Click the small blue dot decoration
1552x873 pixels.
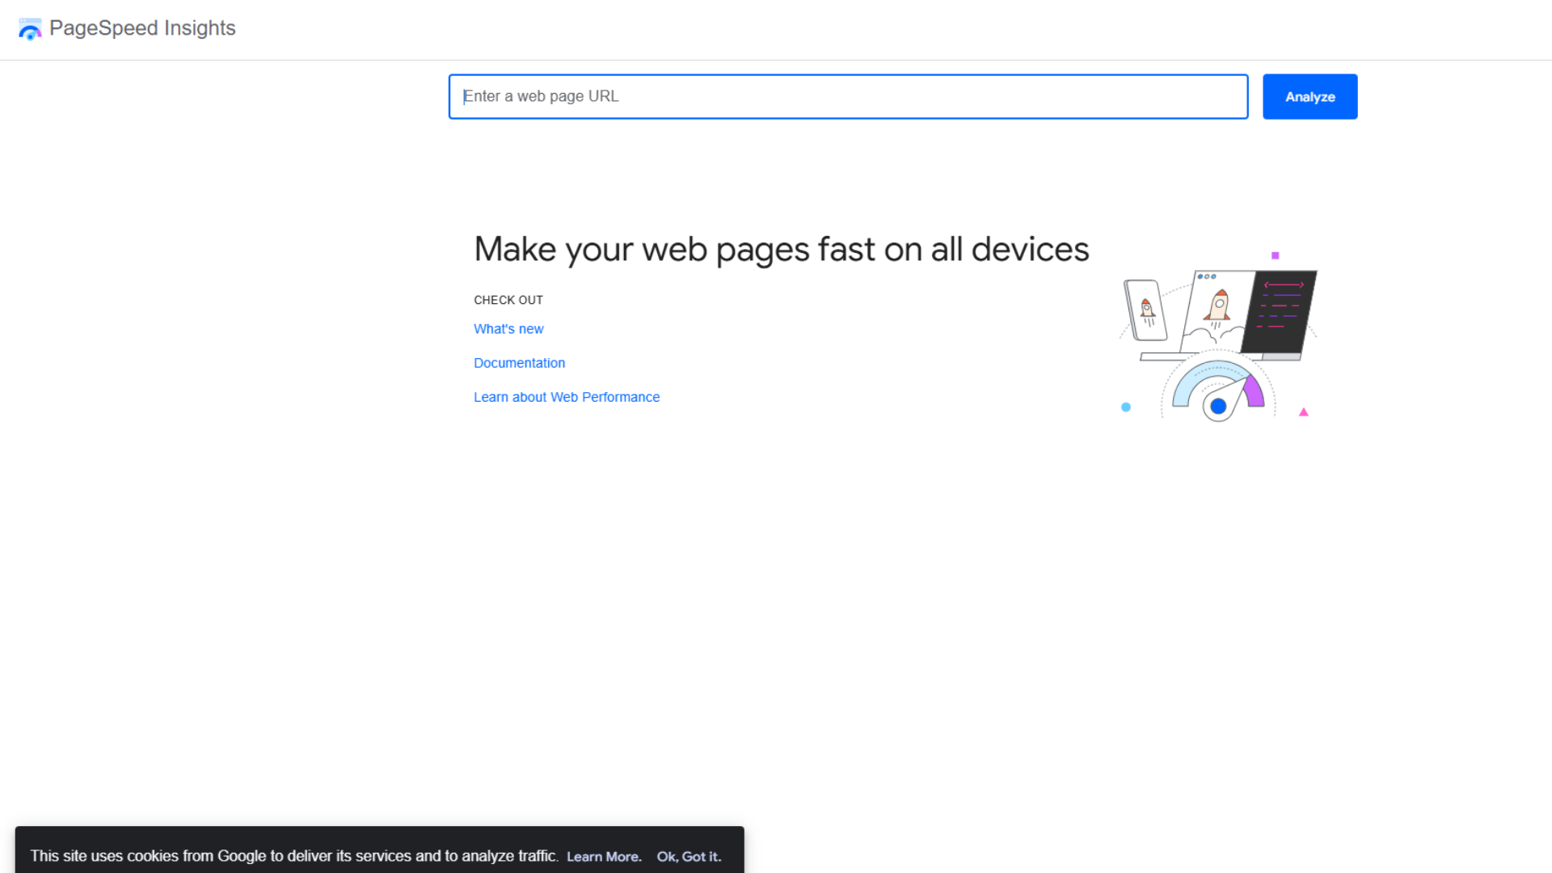[x=1126, y=407]
